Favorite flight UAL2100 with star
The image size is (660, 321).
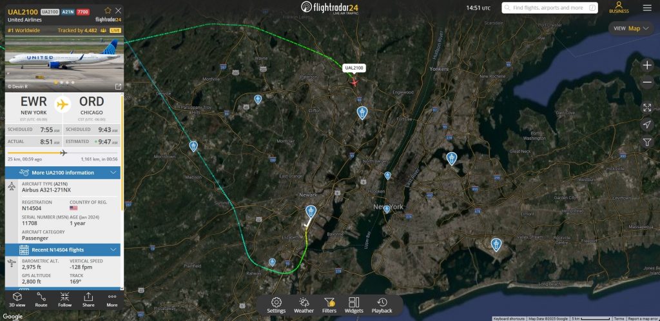click(108, 10)
